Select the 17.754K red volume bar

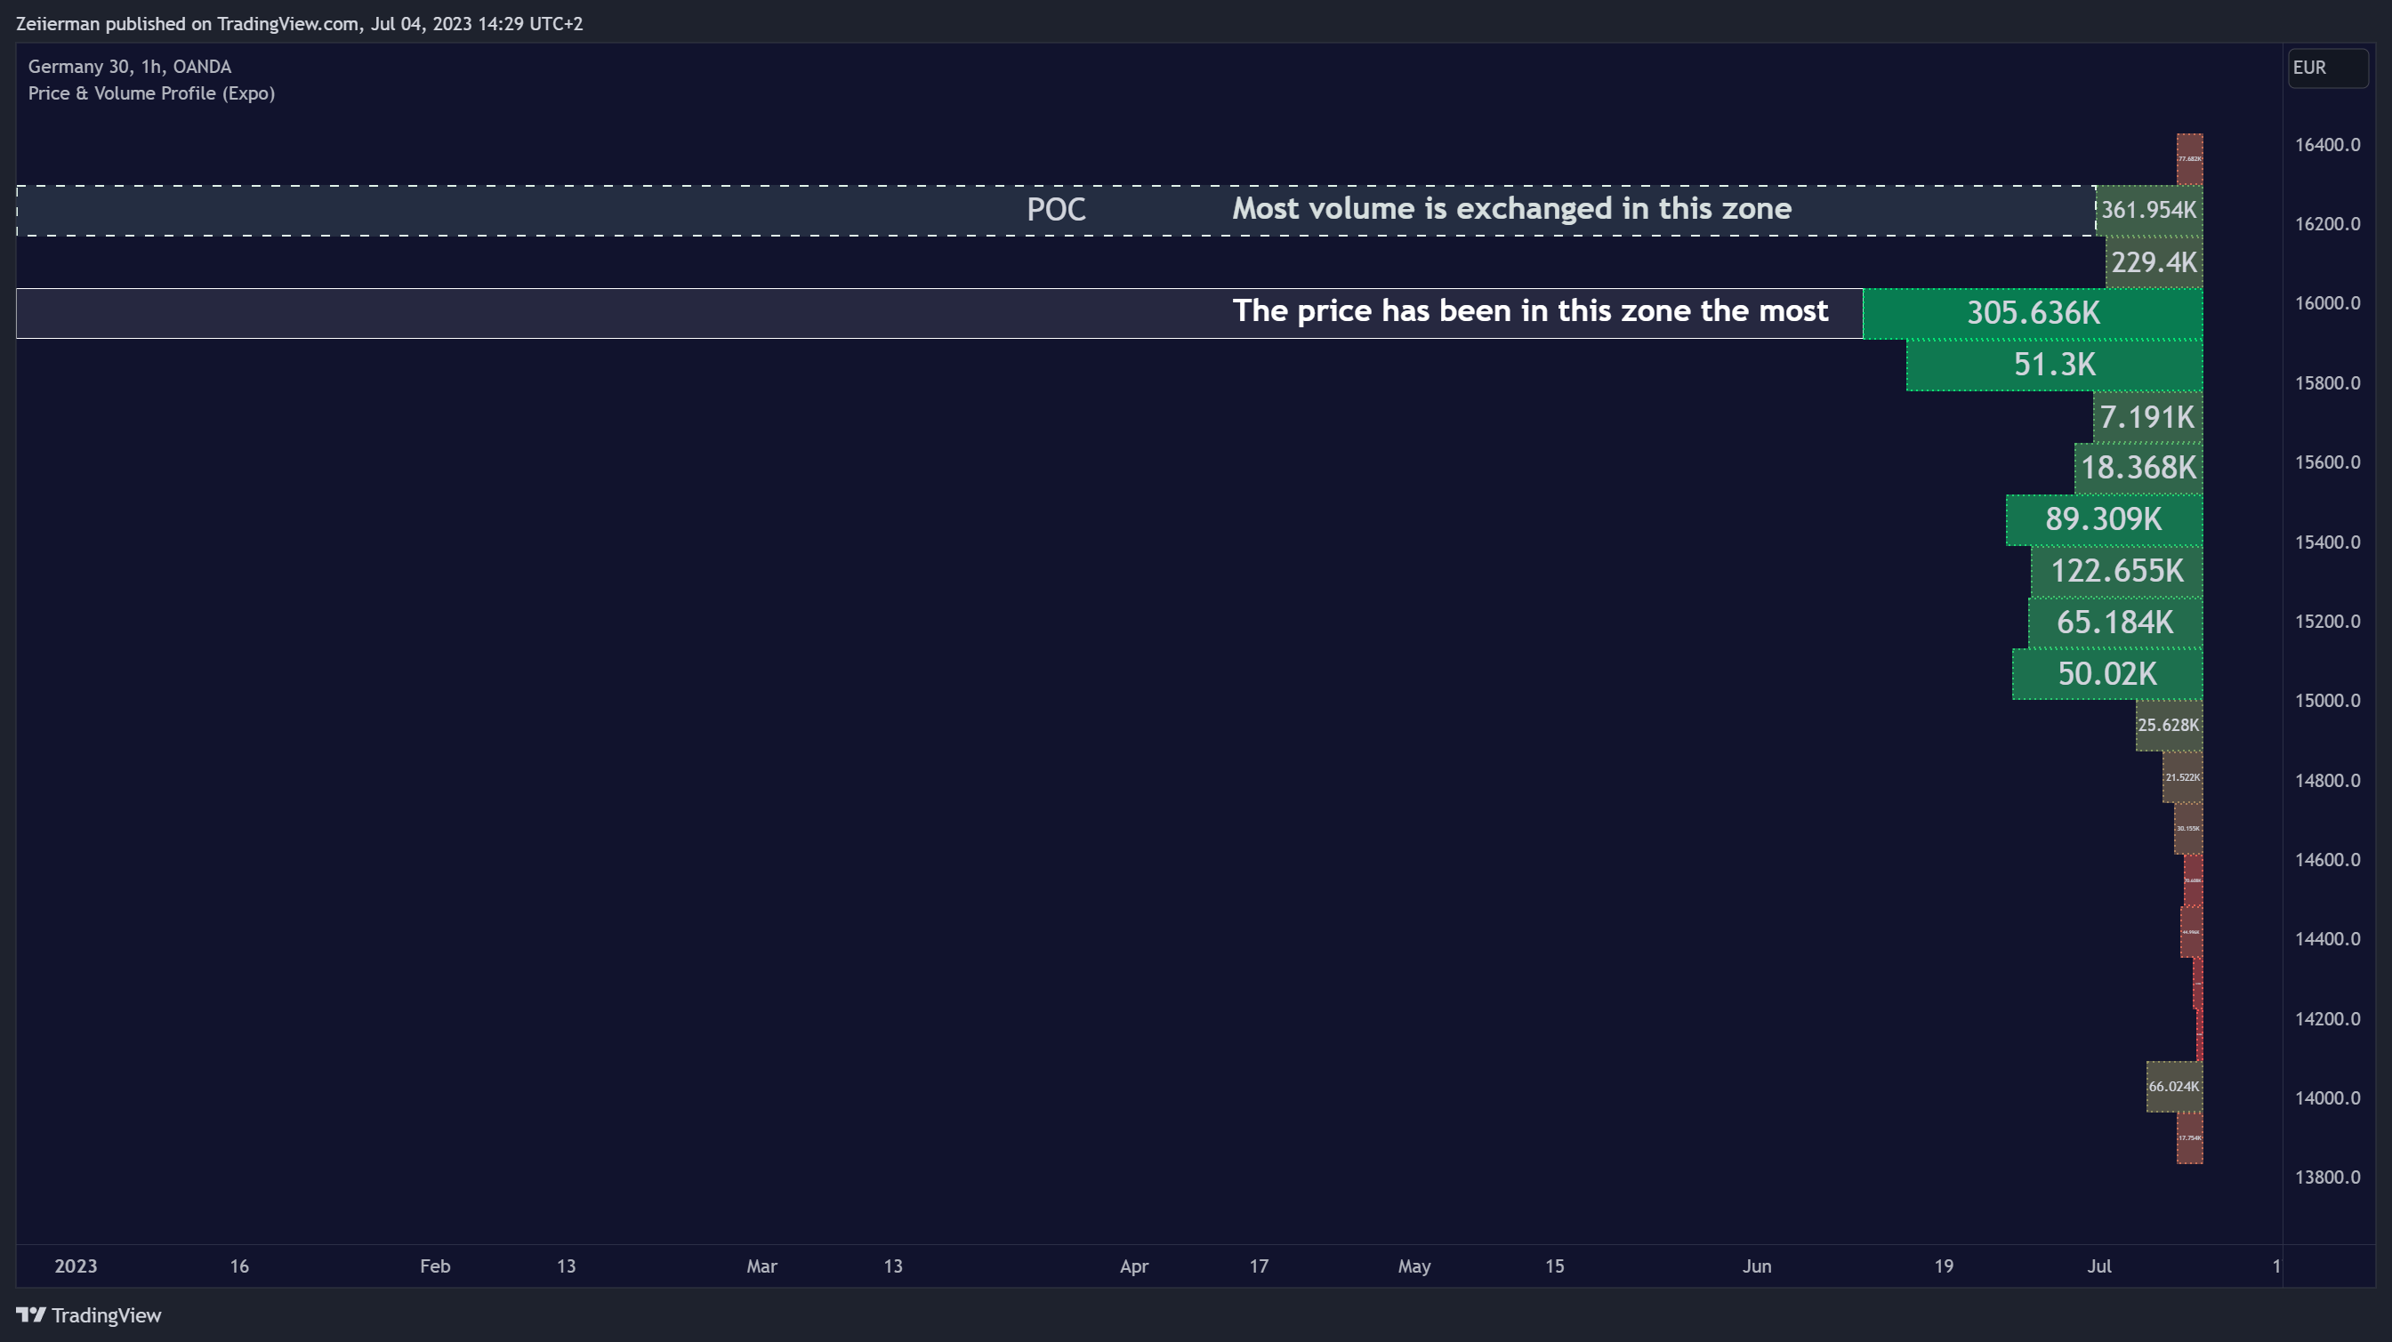2189,1137
